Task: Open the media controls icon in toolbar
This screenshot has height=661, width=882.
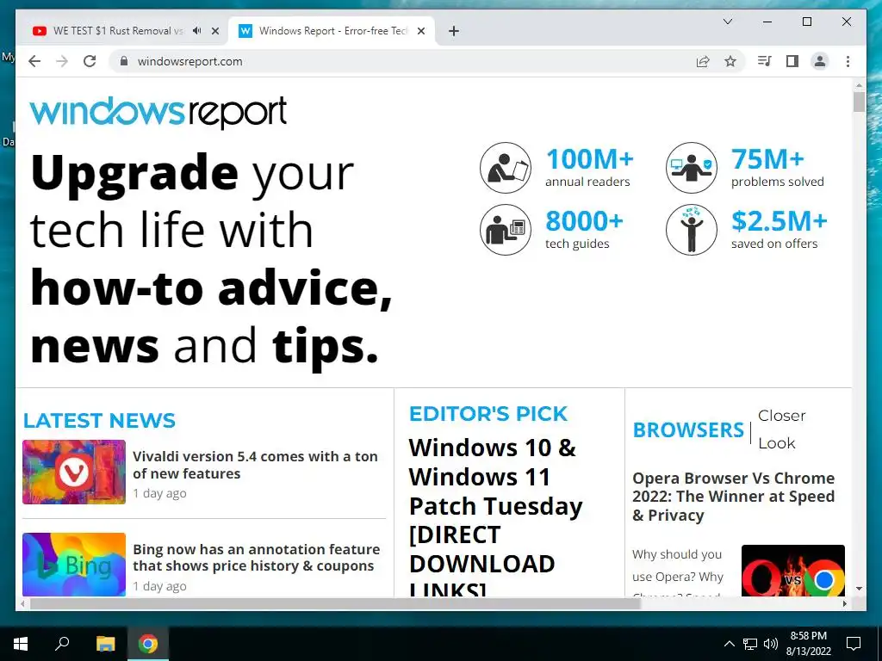Action: tap(765, 61)
